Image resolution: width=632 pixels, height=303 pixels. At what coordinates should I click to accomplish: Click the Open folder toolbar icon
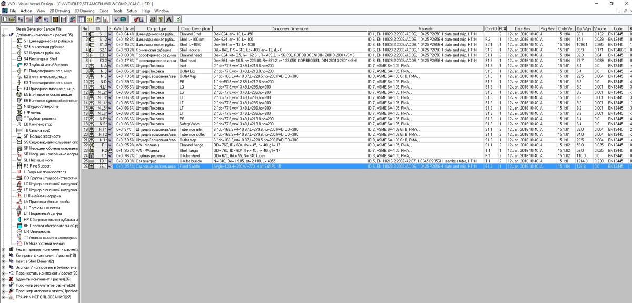pos(11,19)
